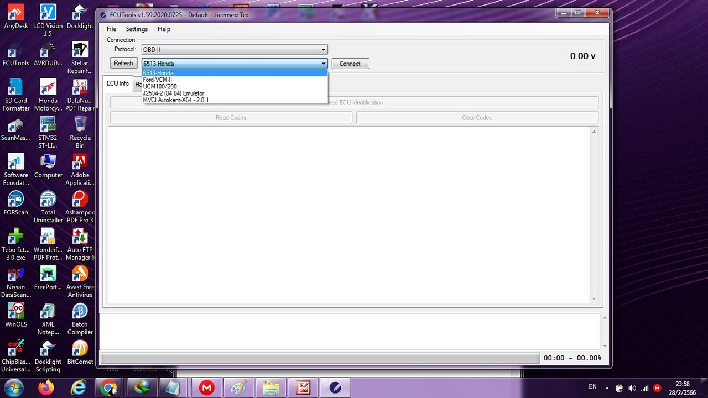The height and width of the screenshot is (398, 708).
Task: Select Honda Motorcycle desktop shortcut
Action: 48,95
